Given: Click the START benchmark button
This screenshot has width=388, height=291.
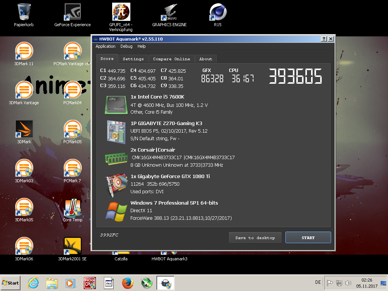Looking at the screenshot, I should pyautogui.click(x=308, y=238).
